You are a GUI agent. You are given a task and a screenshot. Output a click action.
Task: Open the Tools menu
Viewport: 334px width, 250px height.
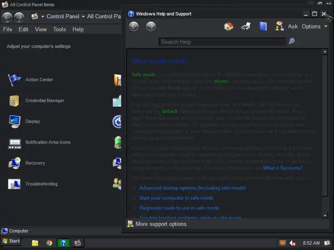coord(59,29)
